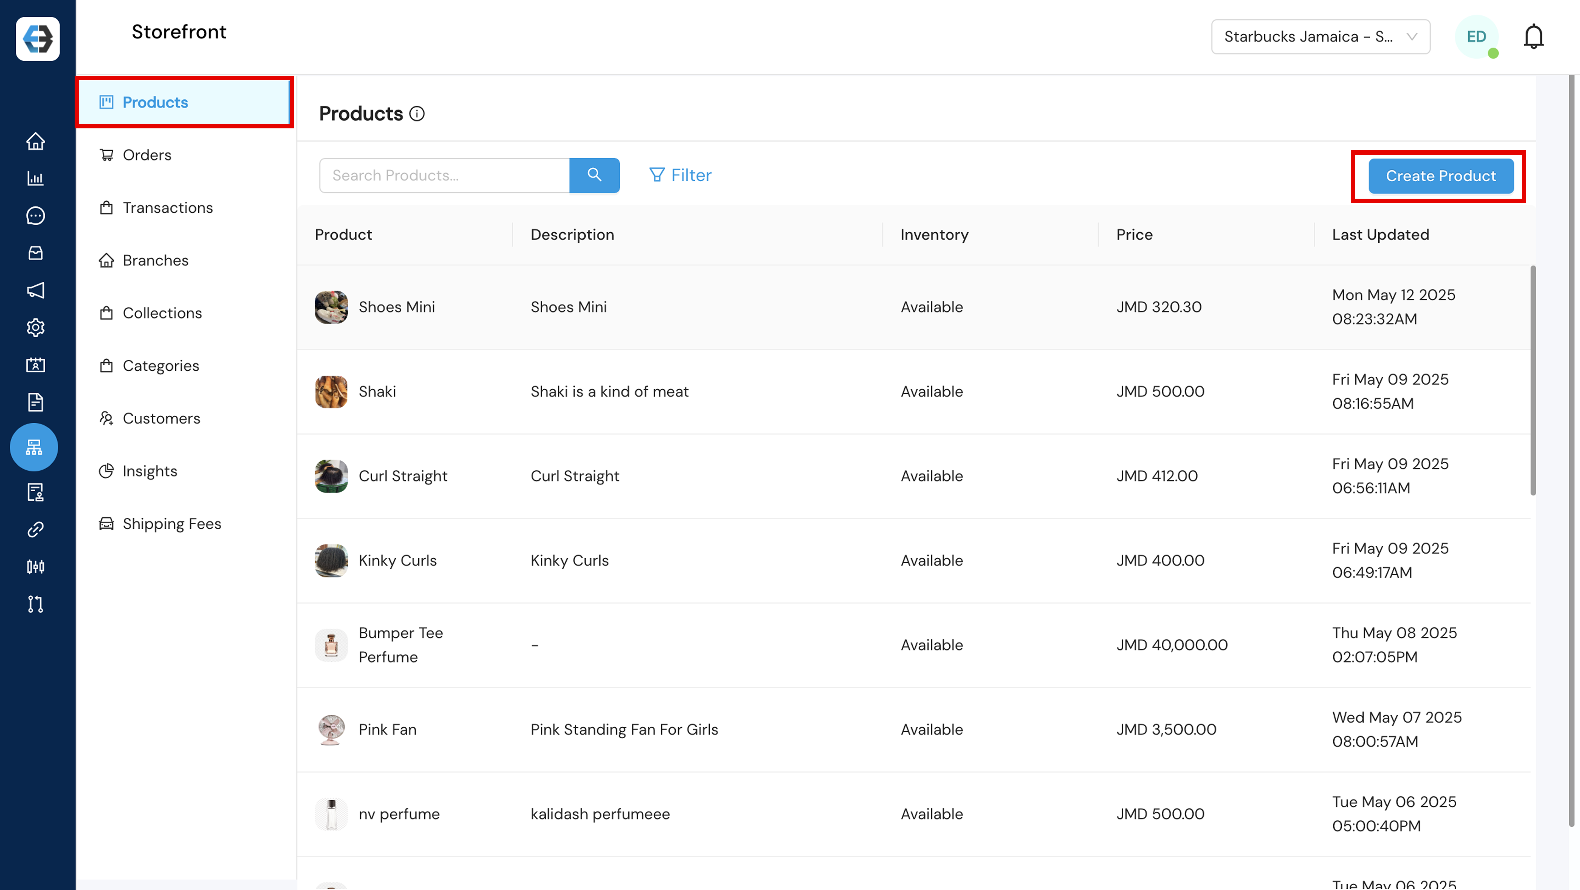Image resolution: width=1580 pixels, height=890 pixels.
Task: Open the Filter funnel control
Action: pos(680,175)
